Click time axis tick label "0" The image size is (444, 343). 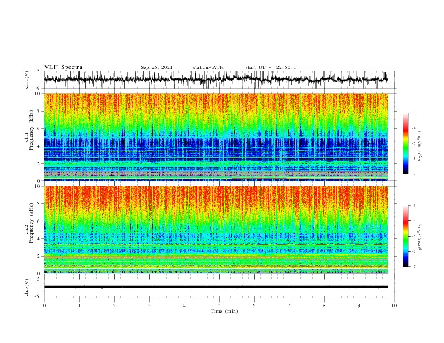pyautogui.click(x=44, y=305)
